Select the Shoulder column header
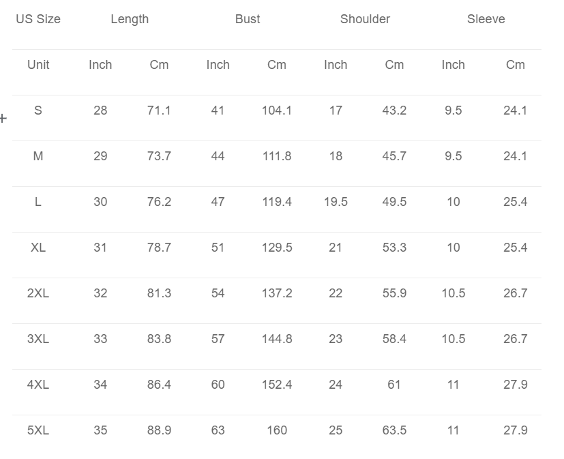This screenshot has width=564, height=459. click(x=365, y=19)
